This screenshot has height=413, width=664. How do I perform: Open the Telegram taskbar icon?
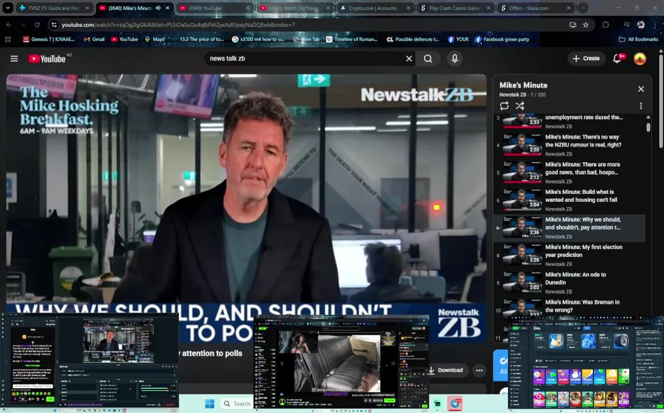[455, 403]
